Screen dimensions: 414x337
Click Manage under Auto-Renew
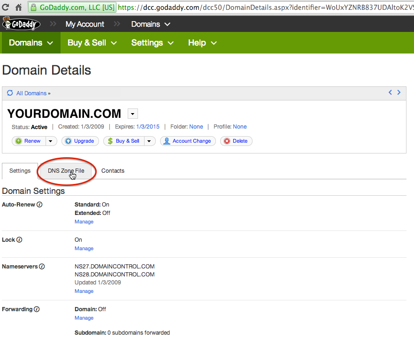click(84, 222)
